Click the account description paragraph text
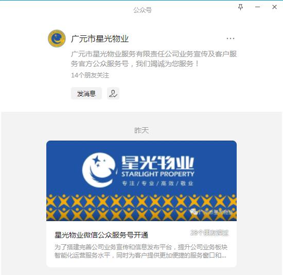 (154, 59)
